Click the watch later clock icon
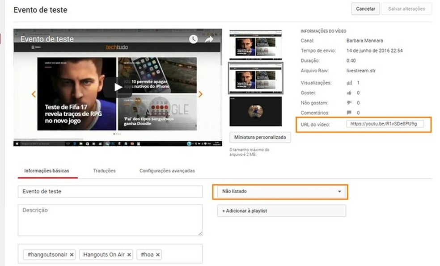This screenshot has width=440, height=266. pyautogui.click(x=192, y=39)
